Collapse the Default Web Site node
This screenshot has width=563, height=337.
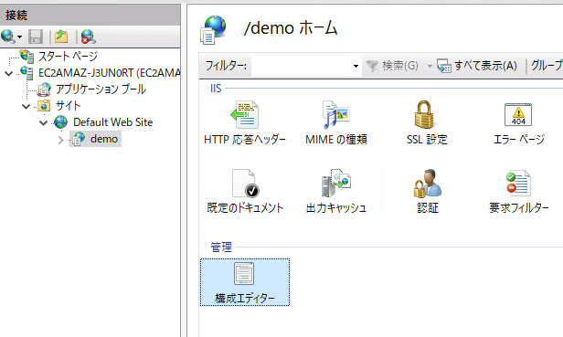43,122
